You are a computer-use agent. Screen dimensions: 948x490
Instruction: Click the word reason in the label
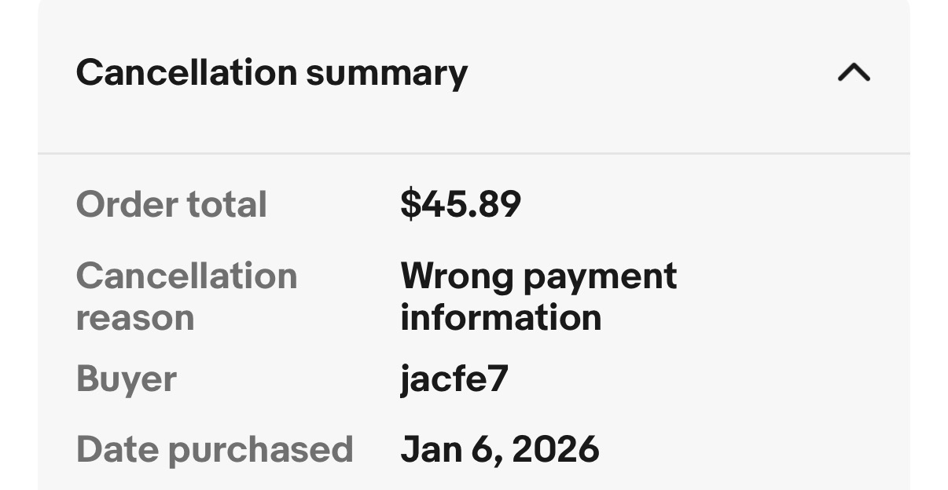[134, 318]
